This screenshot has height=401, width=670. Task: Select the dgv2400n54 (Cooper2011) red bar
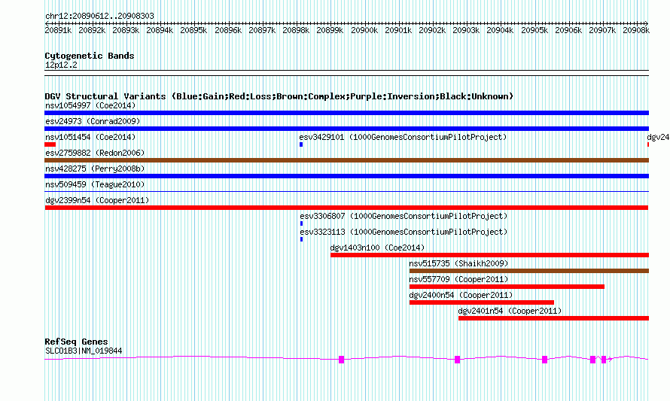coord(482,302)
